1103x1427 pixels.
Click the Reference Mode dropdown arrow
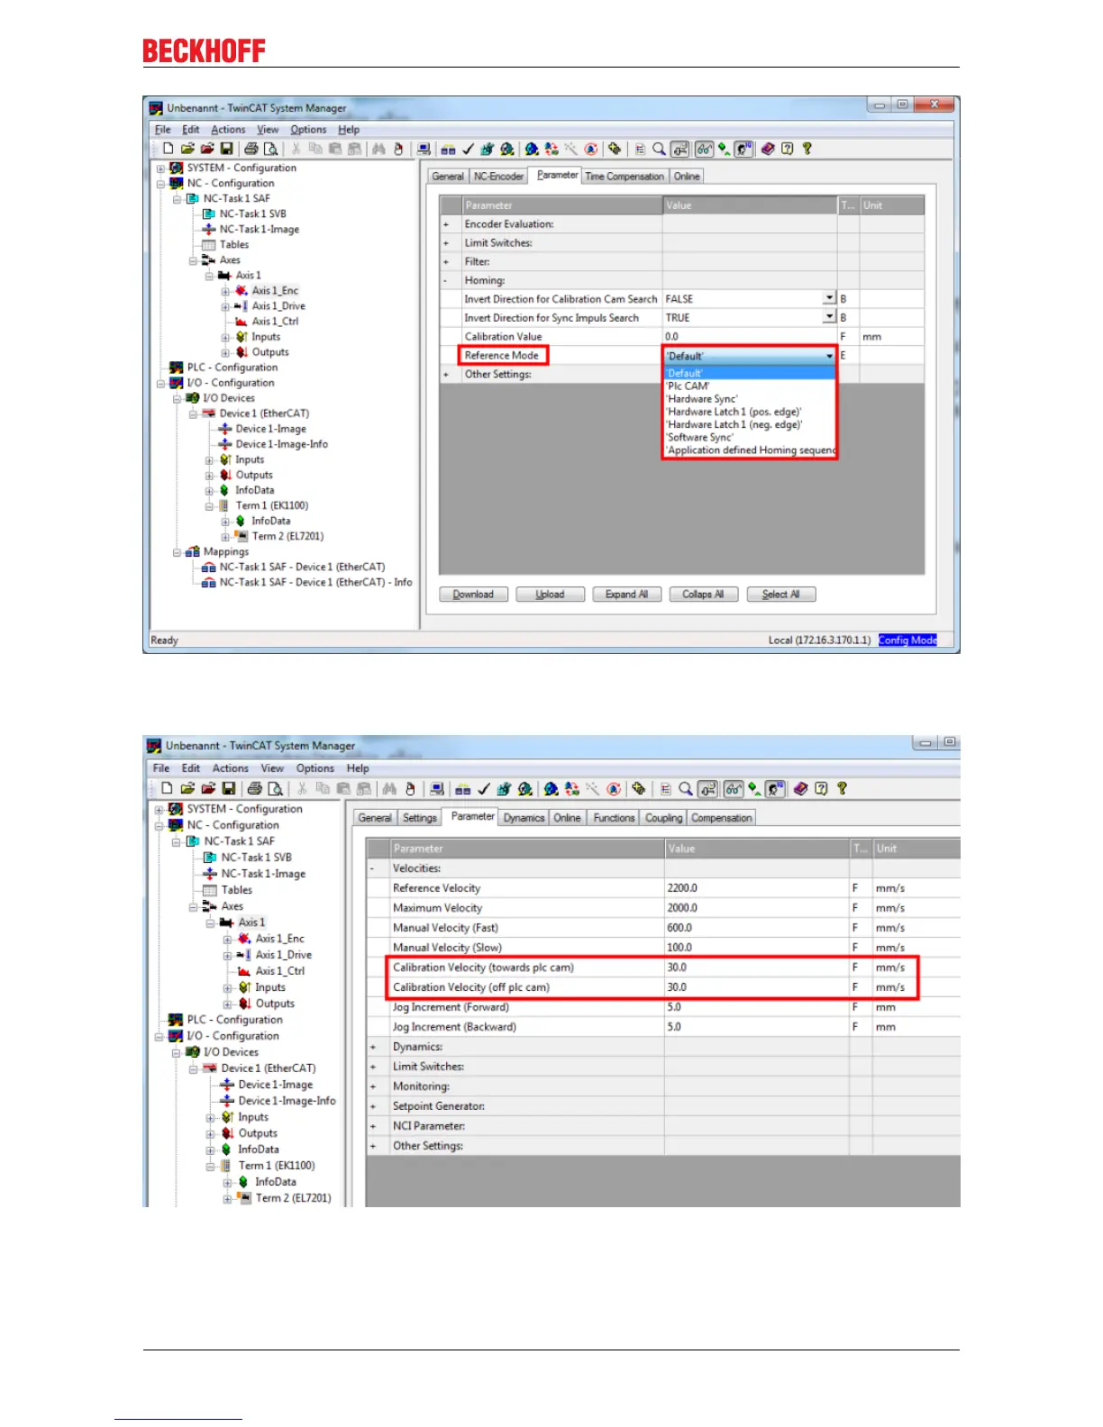point(829,356)
